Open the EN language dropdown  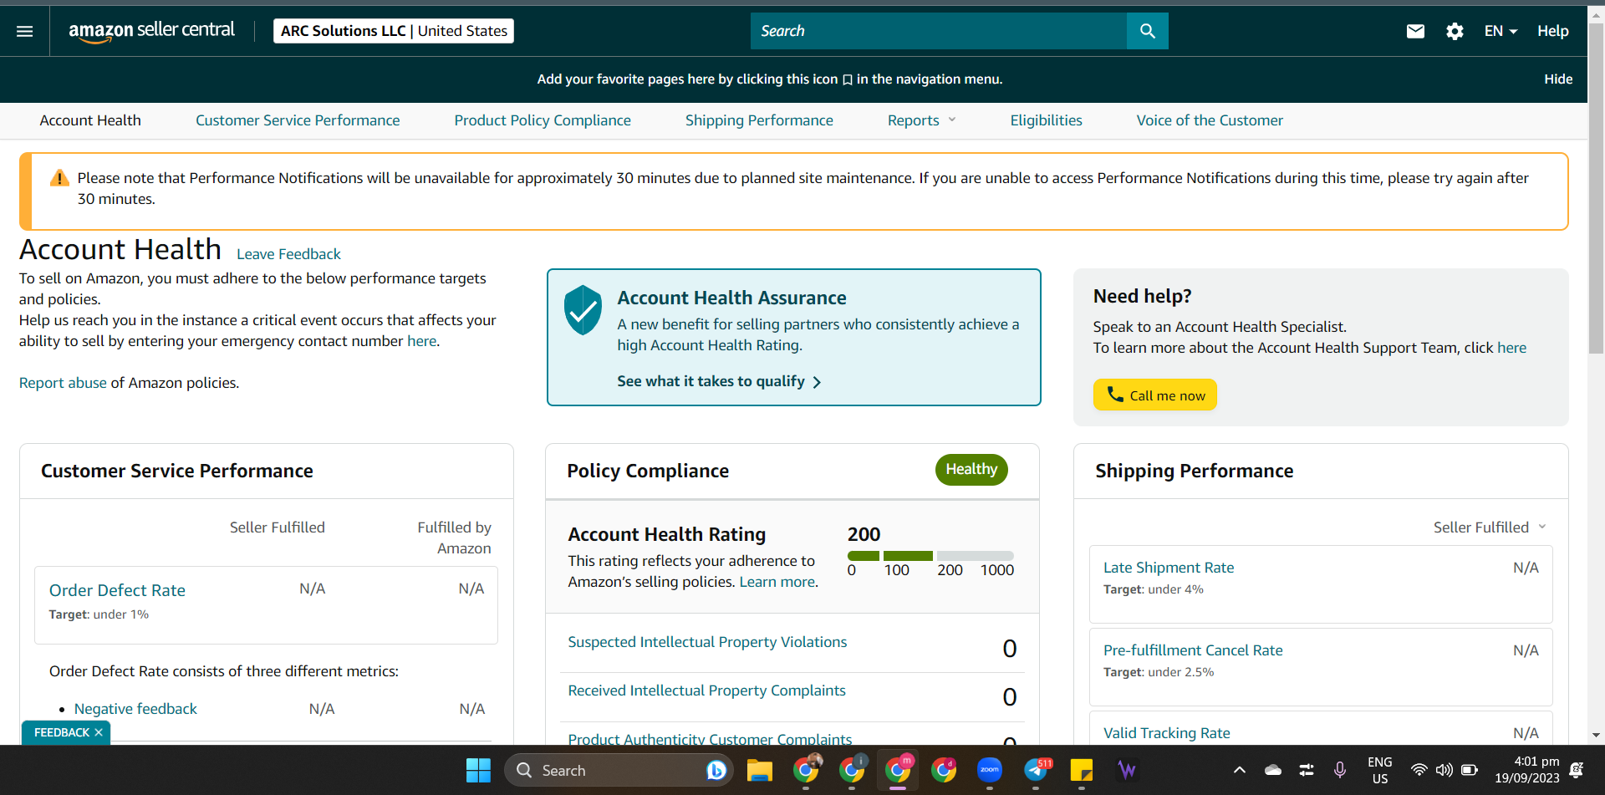coord(1501,31)
